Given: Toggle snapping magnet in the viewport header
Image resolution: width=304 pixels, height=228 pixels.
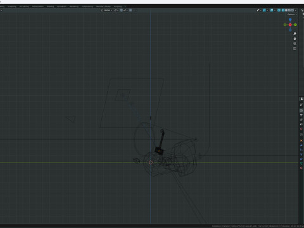Looking at the screenshot, I should (121, 10).
